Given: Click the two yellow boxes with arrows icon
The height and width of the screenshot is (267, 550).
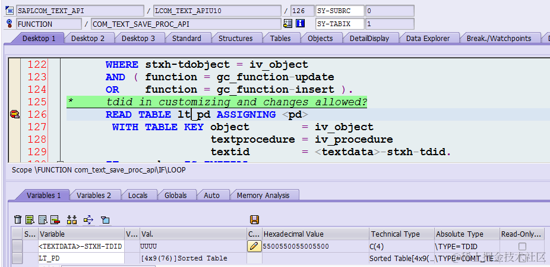Looking at the screenshot, I should (72, 220).
